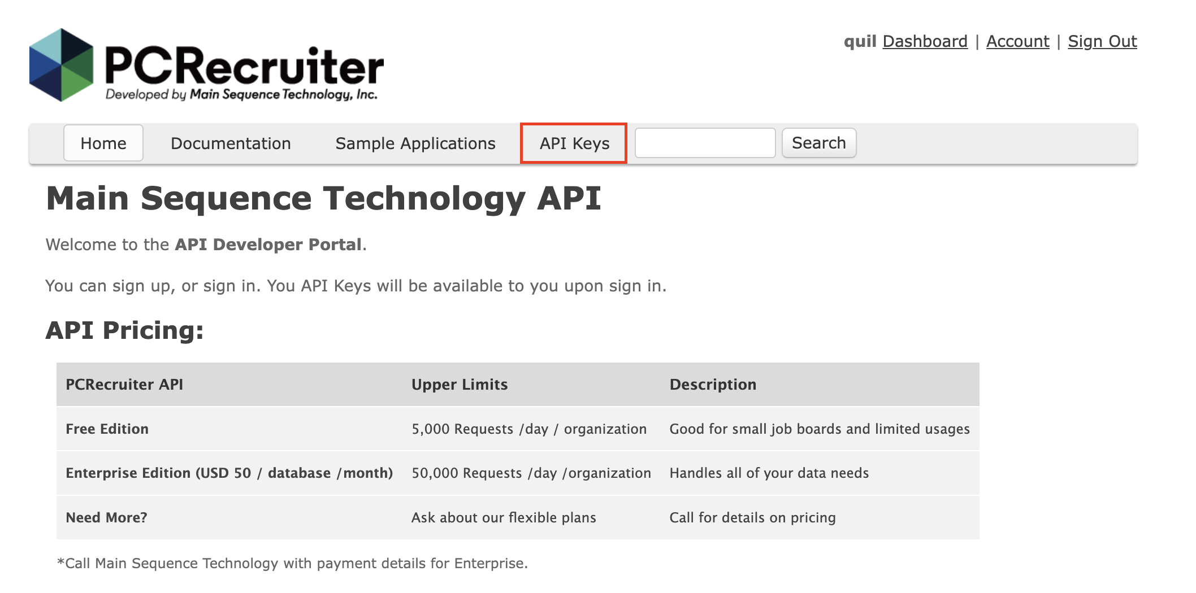This screenshot has height=593, width=1196.
Task: Select the 'Main Sequence Technology API' heading
Action: [323, 199]
